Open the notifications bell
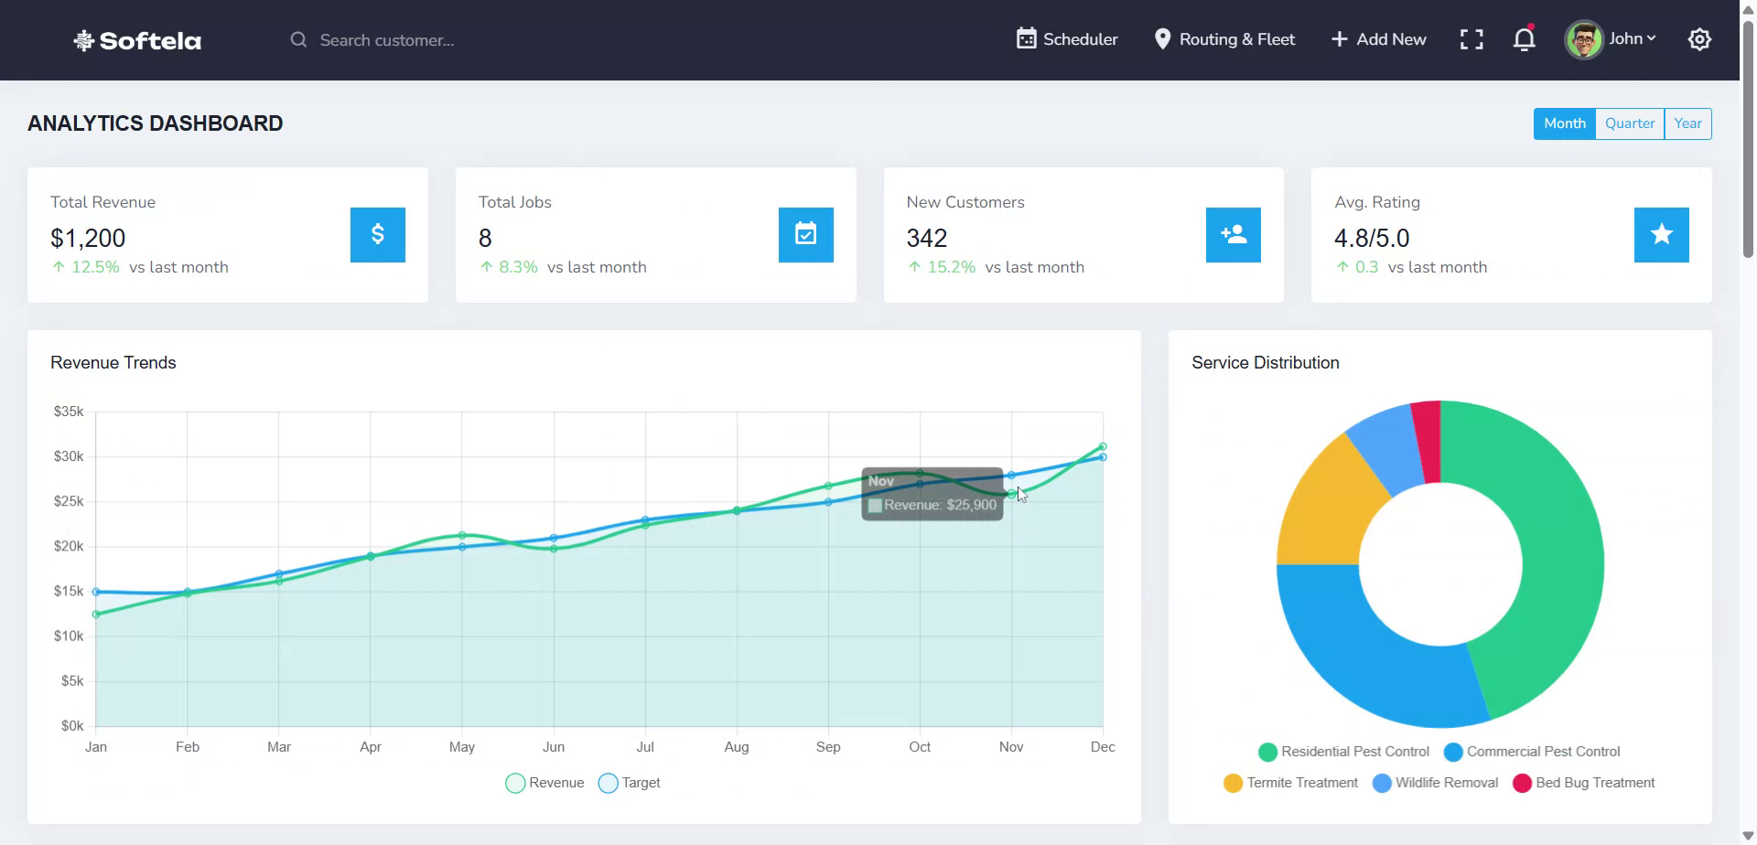The image size is (1757, 845). (1524, 39)
